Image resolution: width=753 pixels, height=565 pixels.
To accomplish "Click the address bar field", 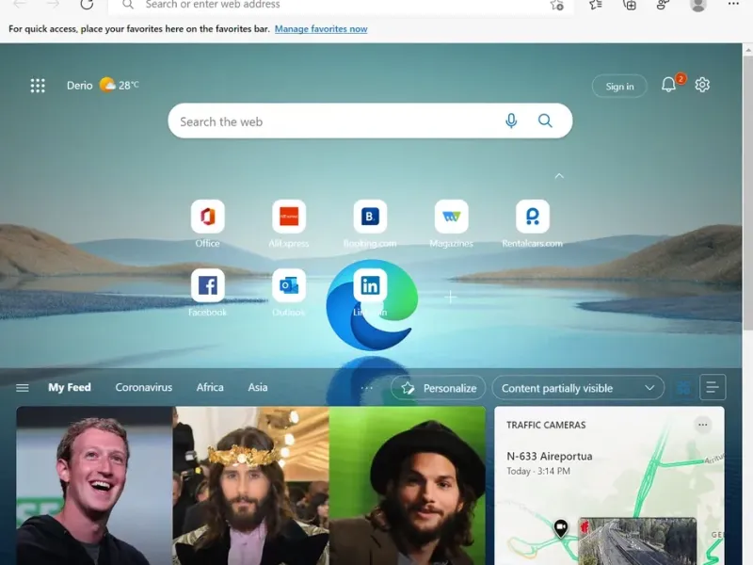I will (x=341, y=5).
